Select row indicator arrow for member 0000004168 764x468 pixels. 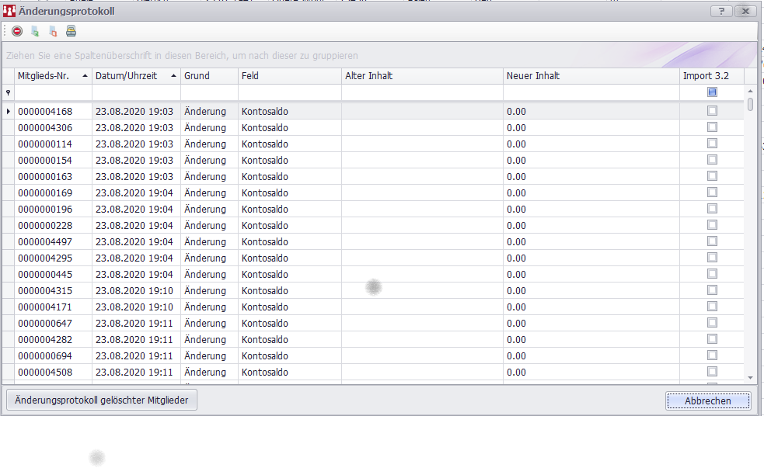pyautogui.click(x=9, y=112)
